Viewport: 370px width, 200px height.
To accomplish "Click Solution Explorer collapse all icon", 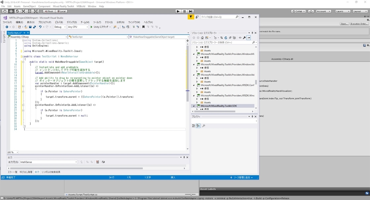I will 230,38.
